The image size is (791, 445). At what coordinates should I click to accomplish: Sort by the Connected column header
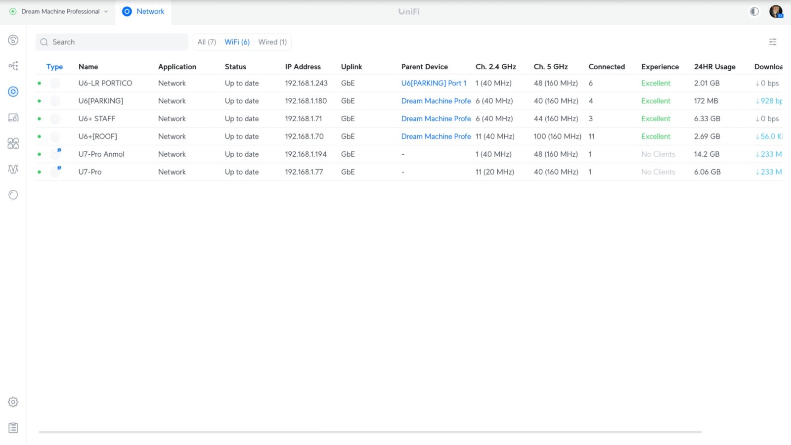607,67
